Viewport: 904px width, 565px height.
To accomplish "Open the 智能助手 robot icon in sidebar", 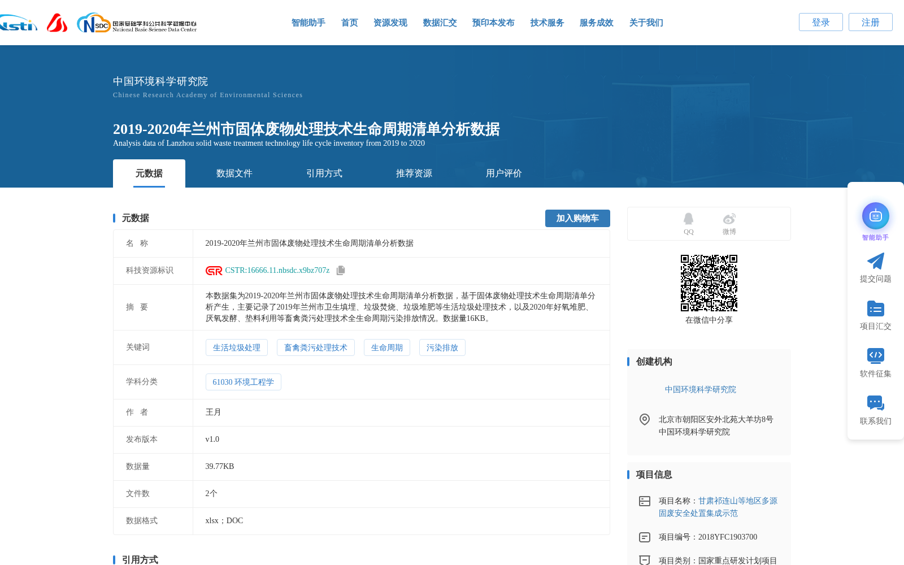I will [x=876, y=216].
